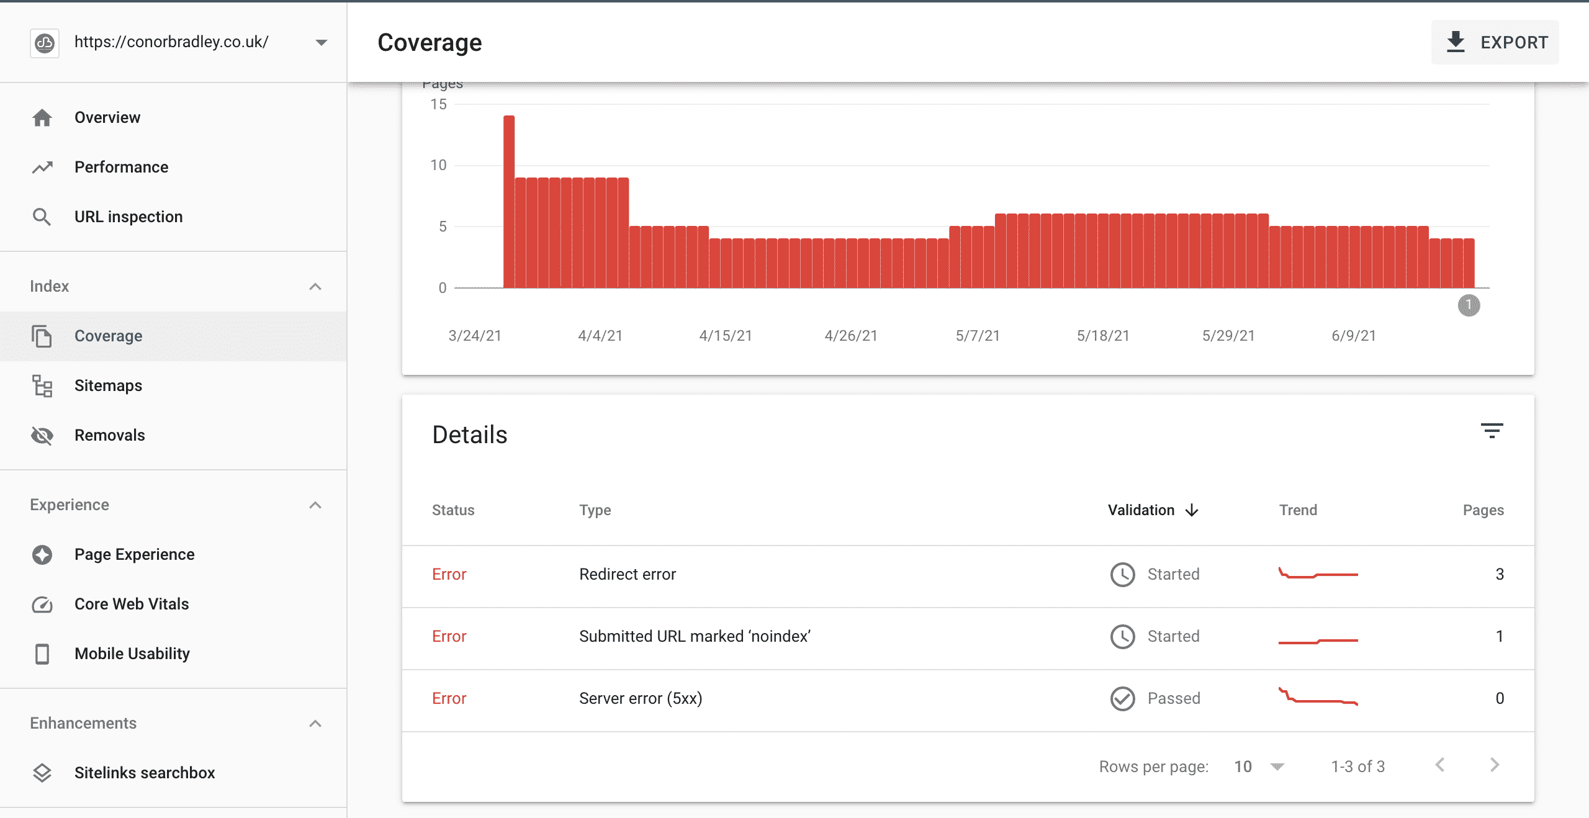The image size is (1589, 818).
Task: Open the Sitemaps menu item
Action: 173,385
